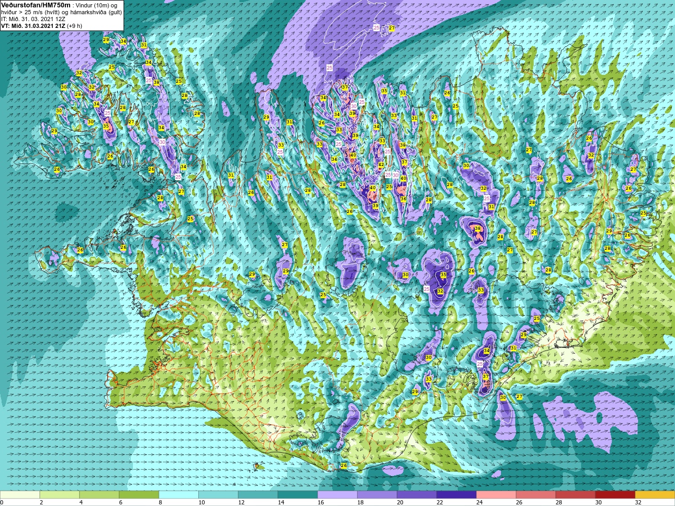675x506 pixels.
Task: Select the orange-yellow above-32 m/s legend swatch
Action: tap(655, 495)
